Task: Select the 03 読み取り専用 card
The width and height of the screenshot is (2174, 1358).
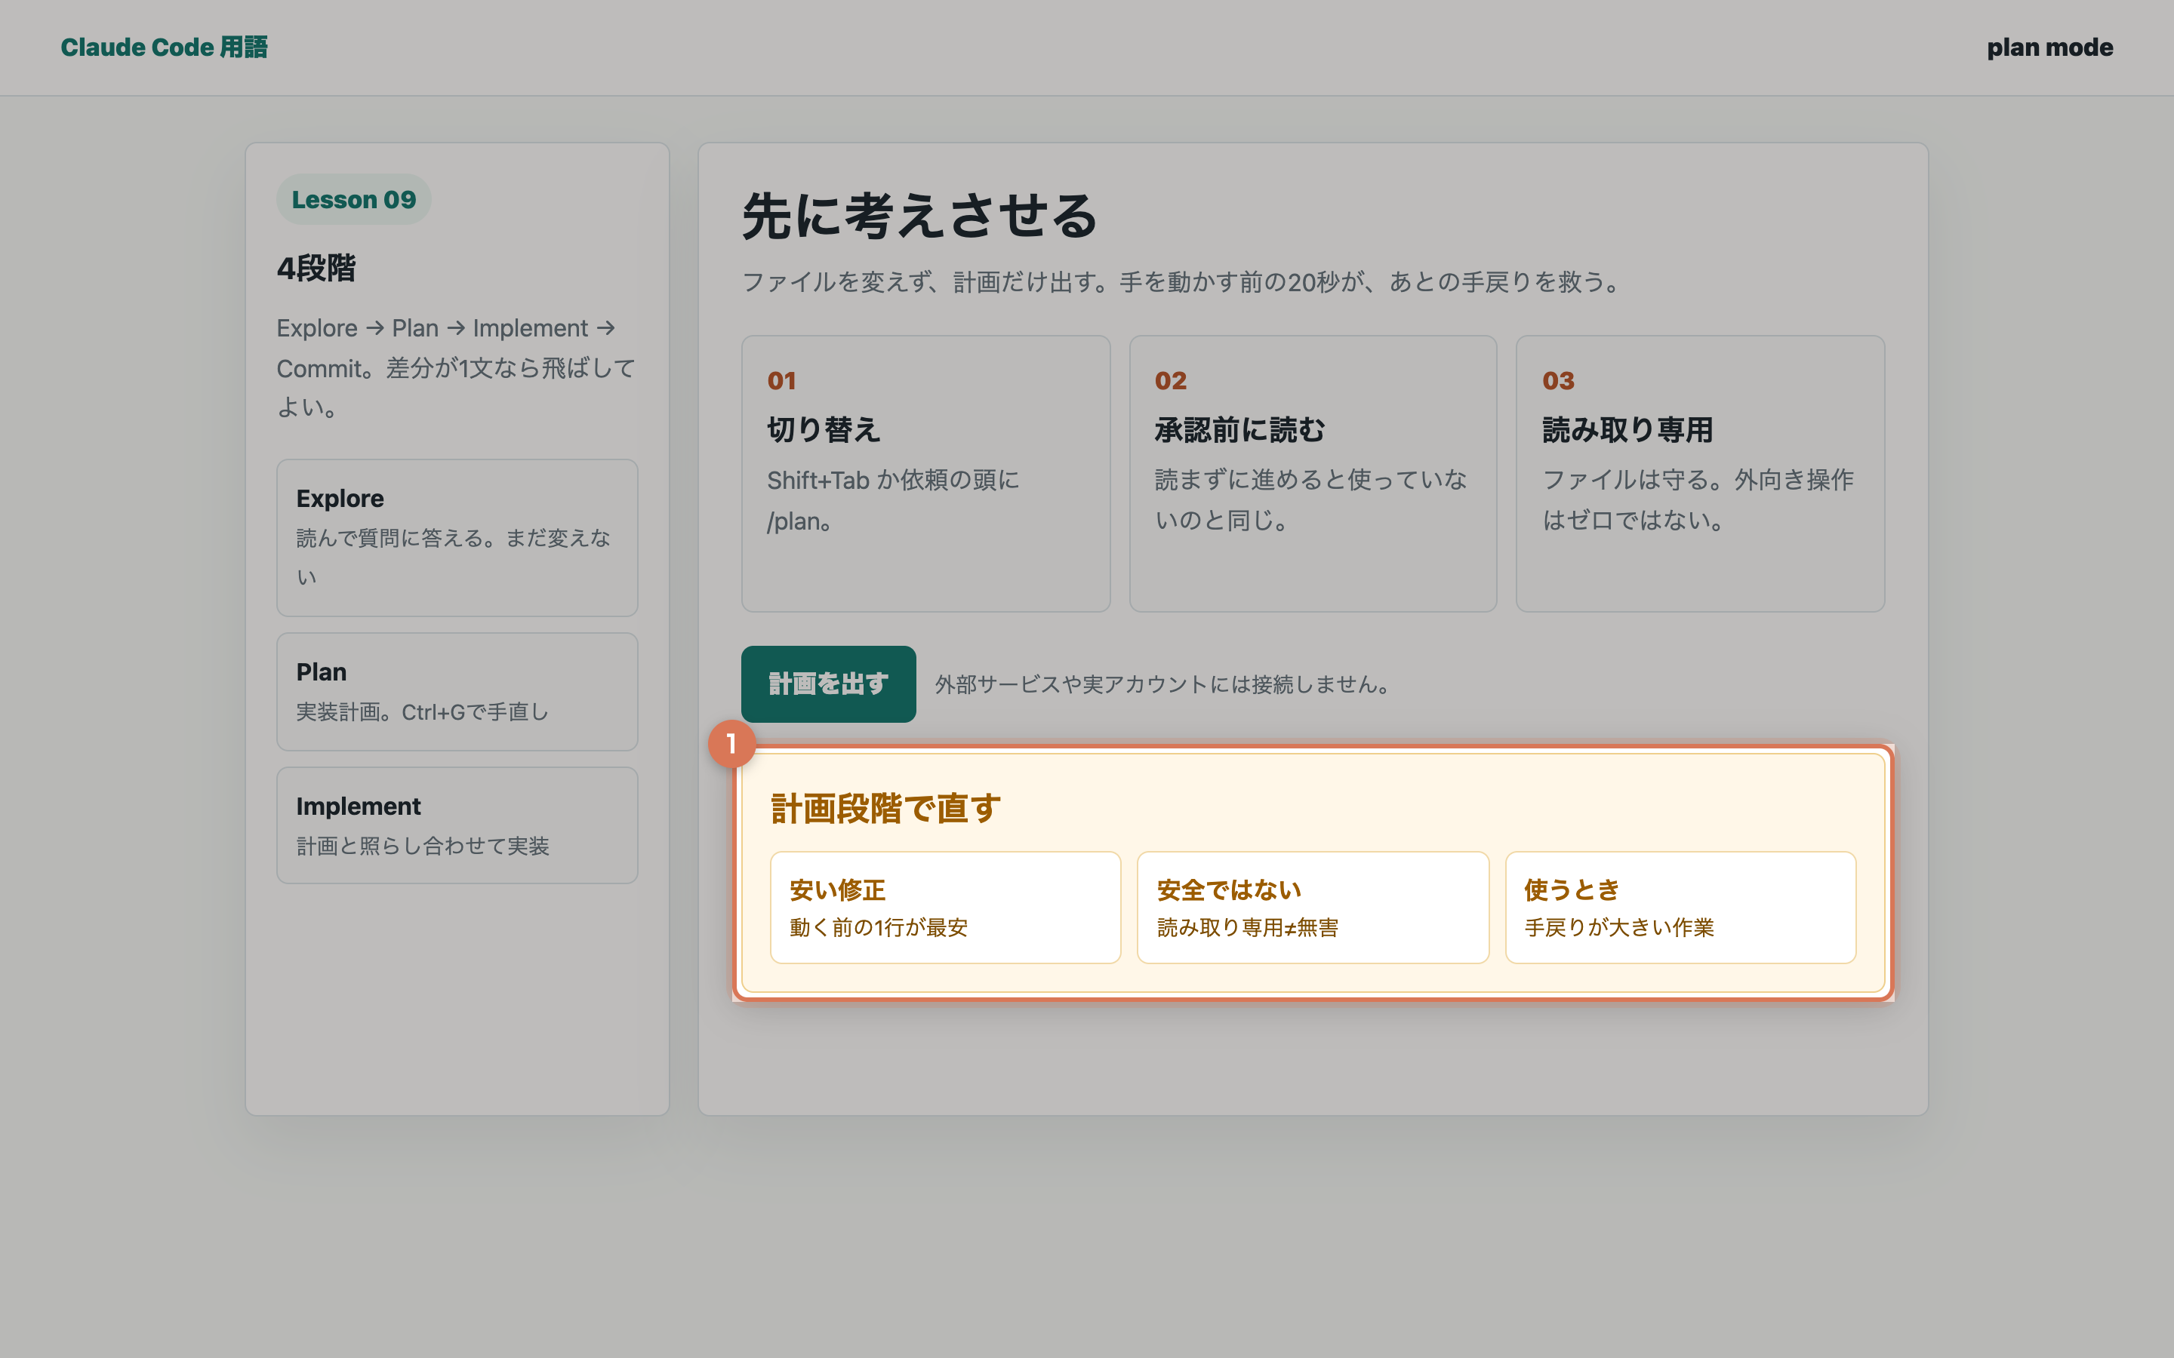Action: point(1700,473)
